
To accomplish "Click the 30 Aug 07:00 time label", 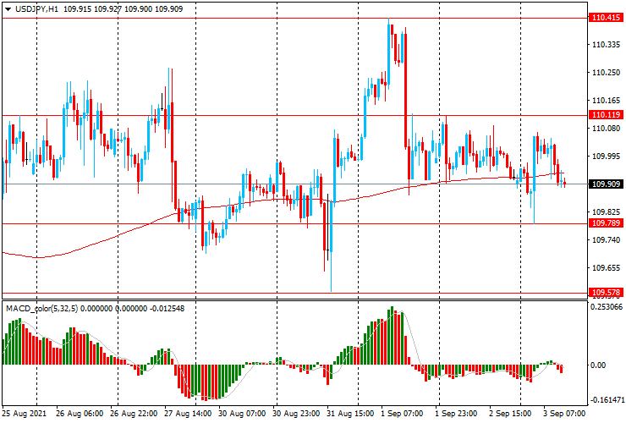I will point(242,414).
